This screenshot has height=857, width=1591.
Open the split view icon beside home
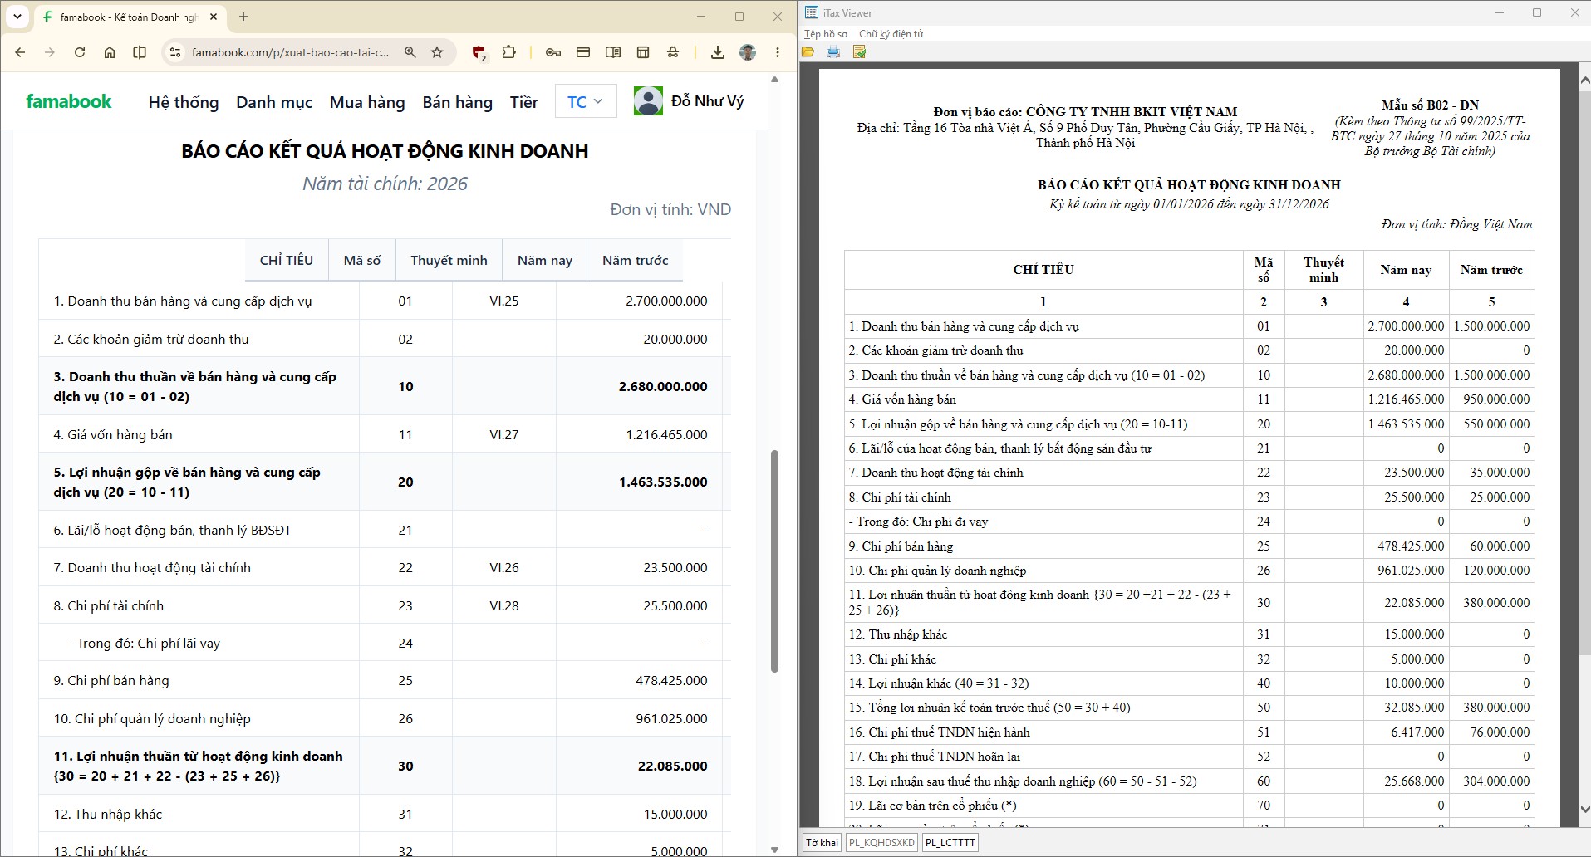point(140,52)
